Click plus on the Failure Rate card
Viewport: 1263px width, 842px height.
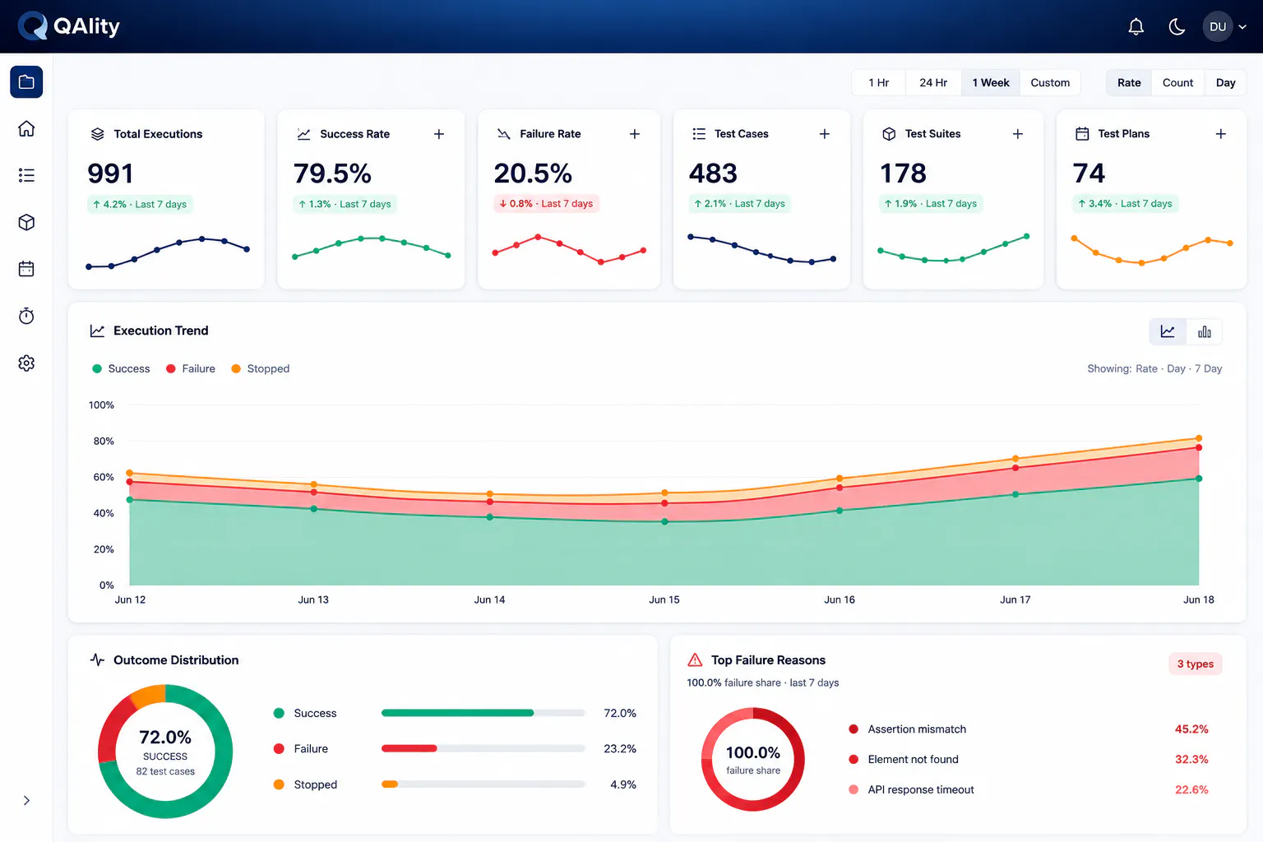(635, 134)
